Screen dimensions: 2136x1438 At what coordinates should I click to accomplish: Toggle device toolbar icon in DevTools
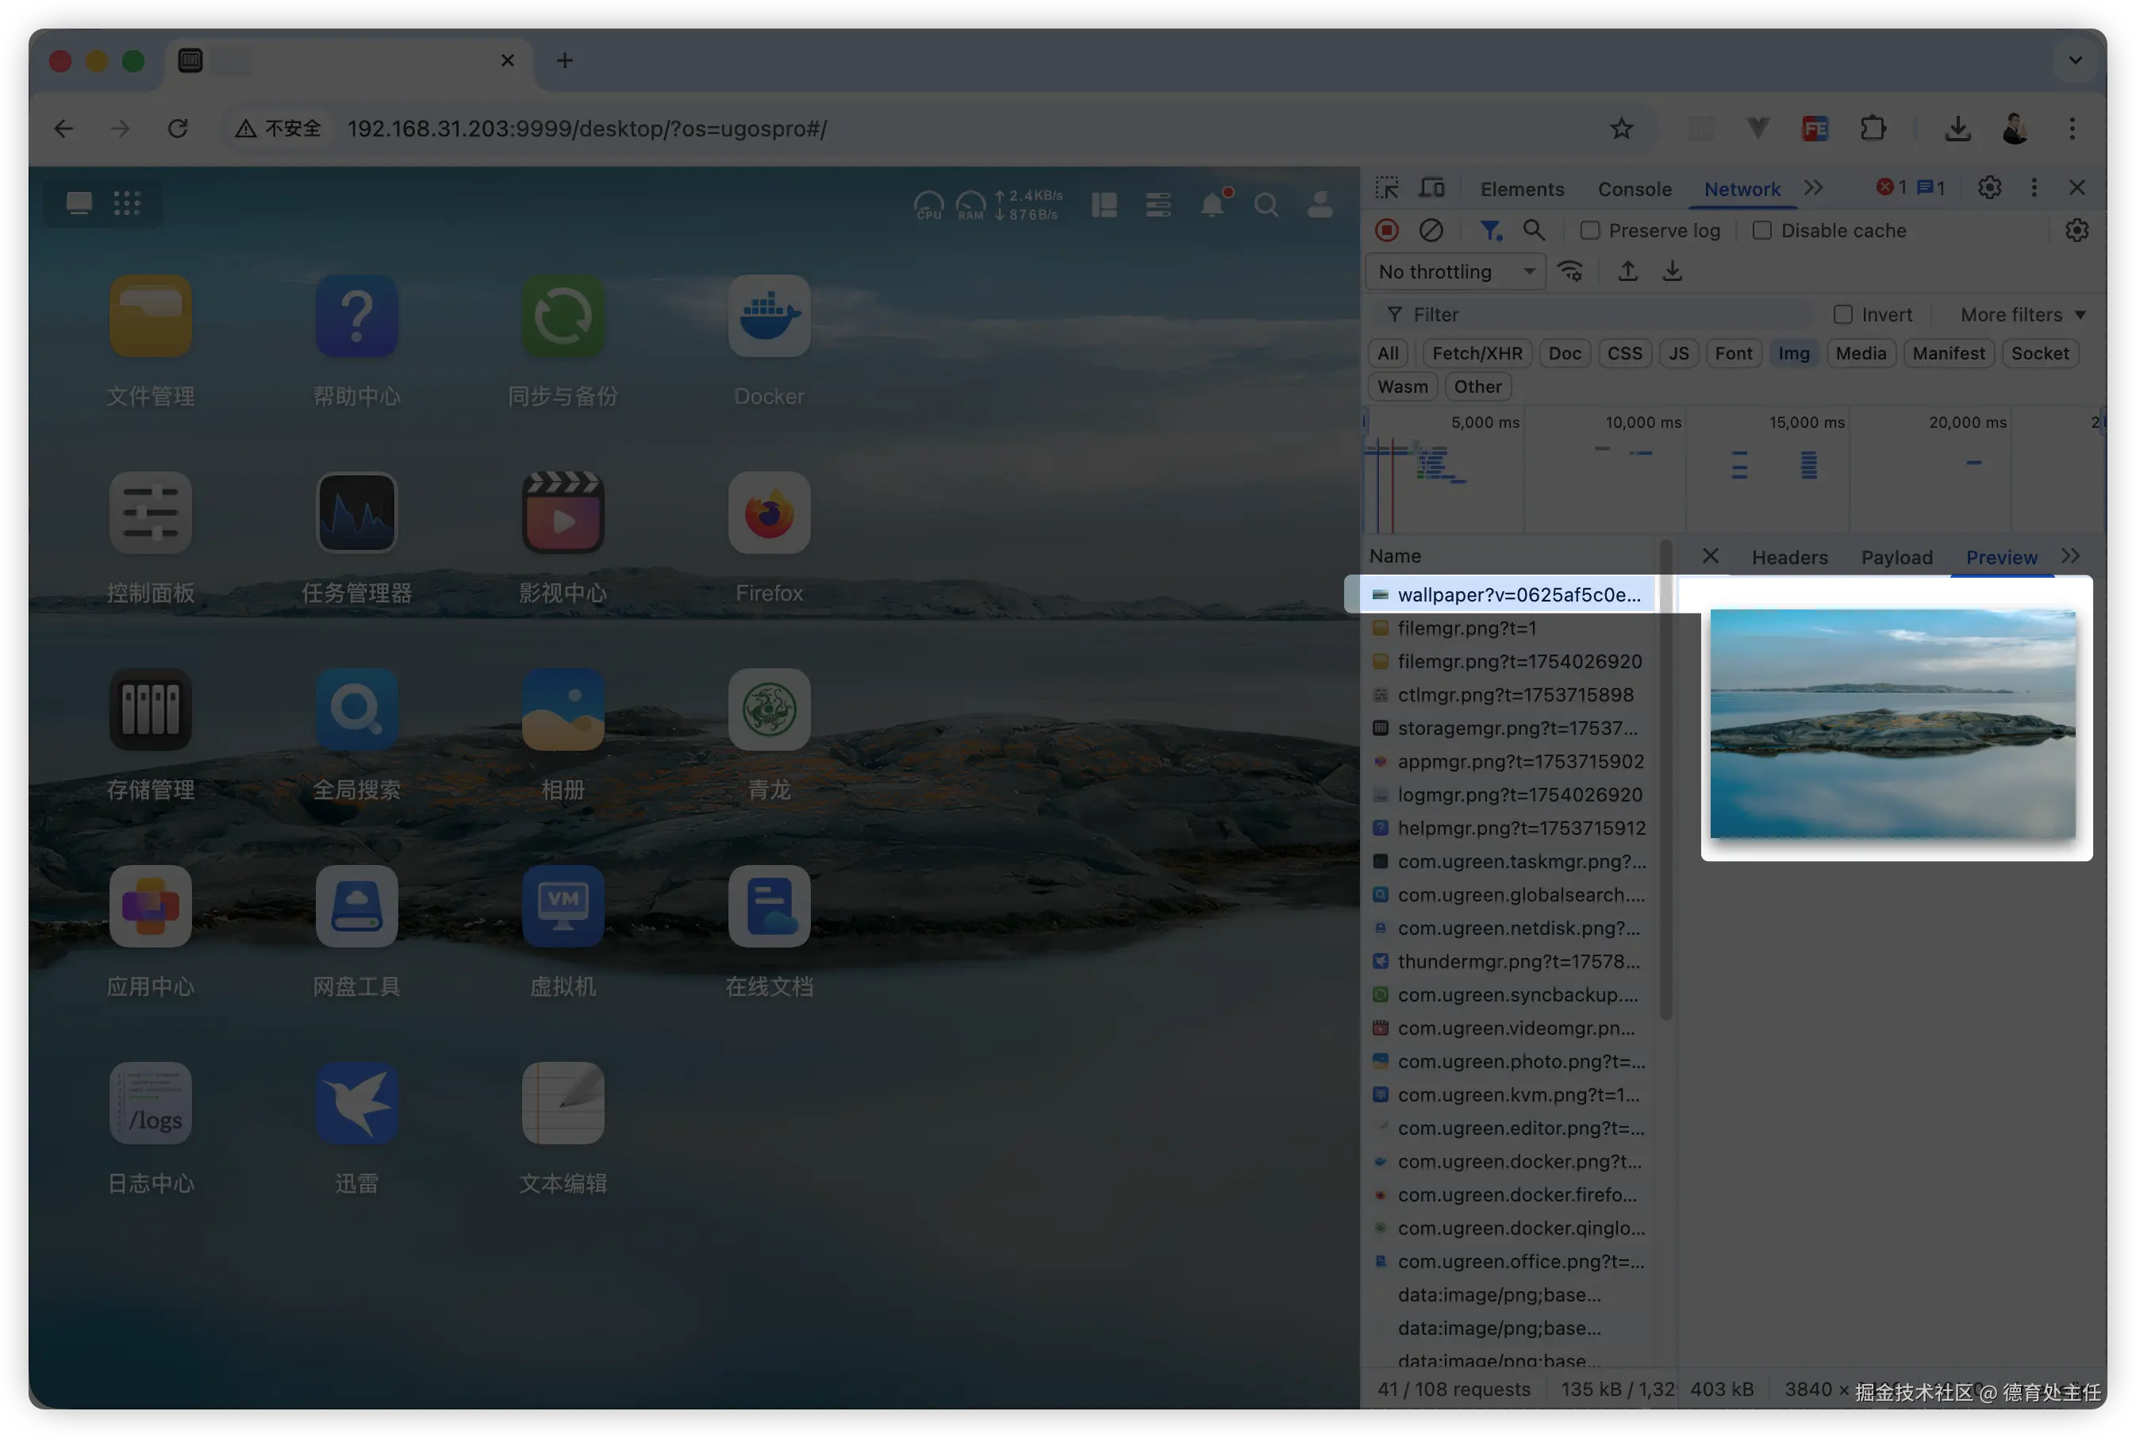[x=1431, y=188]
